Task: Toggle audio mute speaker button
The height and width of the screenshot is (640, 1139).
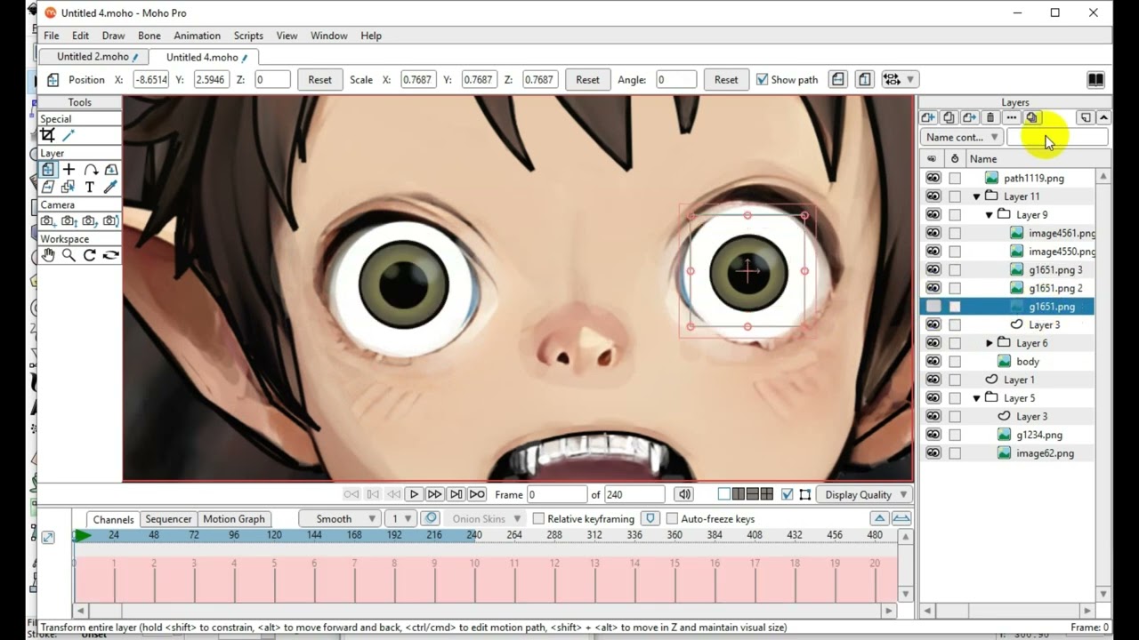Action: (x=683, y=494)
